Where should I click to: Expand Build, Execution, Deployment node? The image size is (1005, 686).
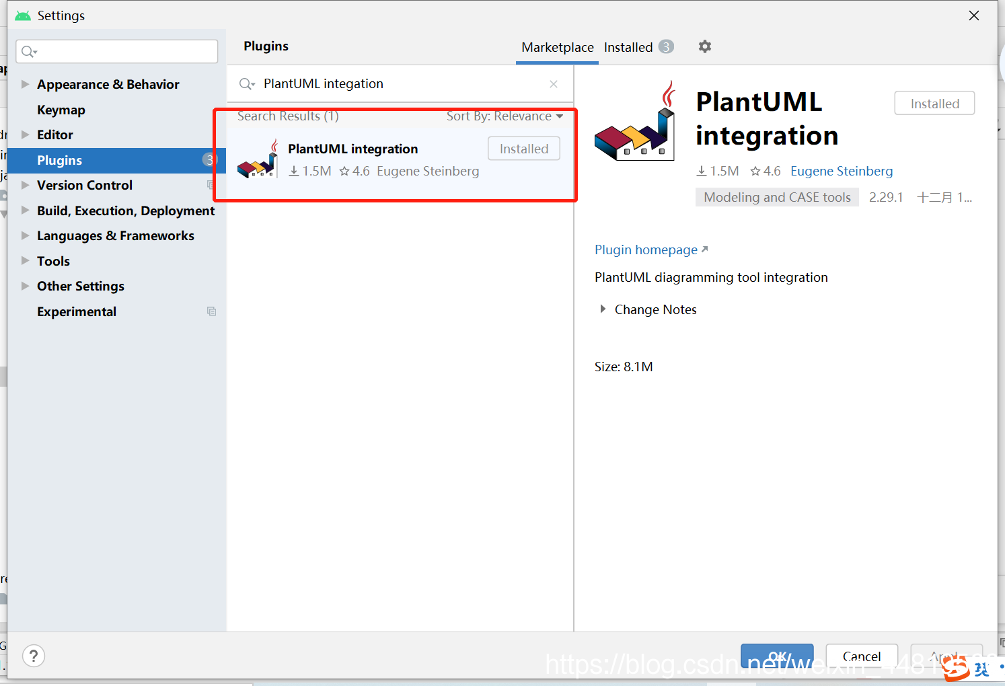coord(25,211)
